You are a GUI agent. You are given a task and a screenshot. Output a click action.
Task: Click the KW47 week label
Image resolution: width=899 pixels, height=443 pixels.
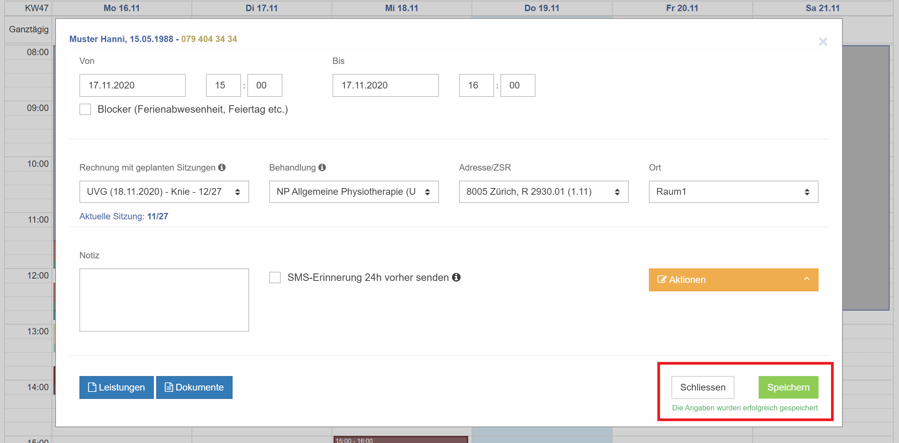point(37,8)
